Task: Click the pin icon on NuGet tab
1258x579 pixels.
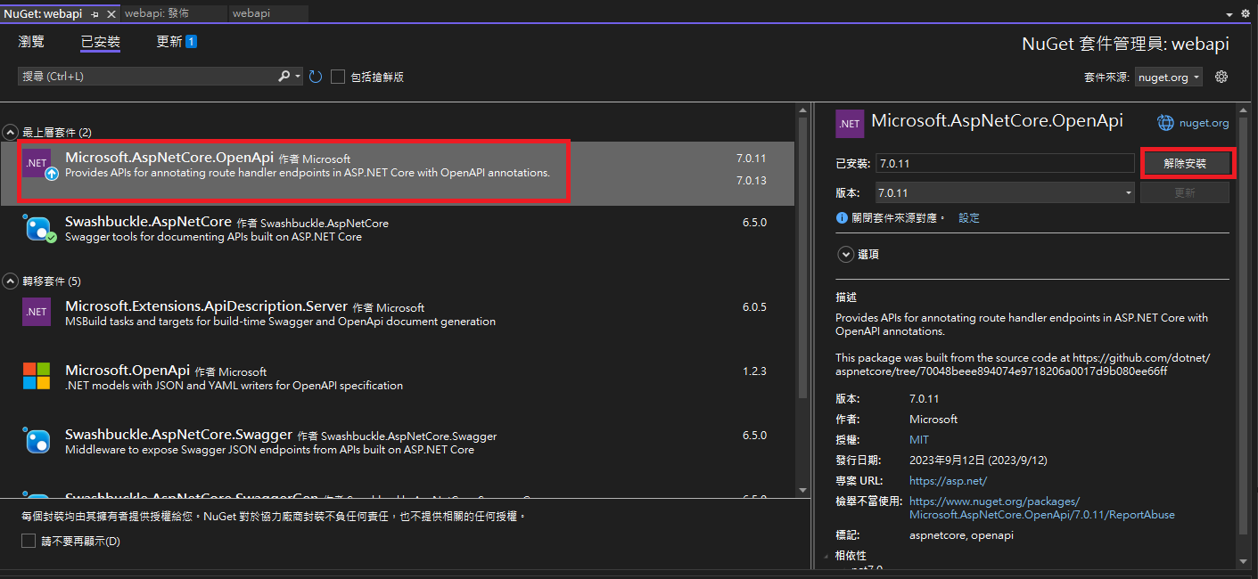Action: tap(95, 14)
